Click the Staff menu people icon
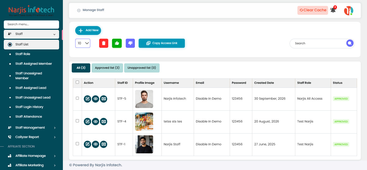The width and height of the screenshot is (367, 170). pyautogui.click(x=10, y=34)
